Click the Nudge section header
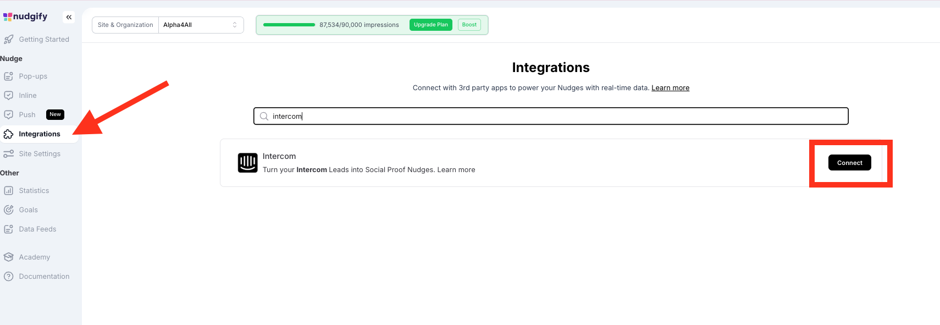This screenshot has width=940, height=325. (11, 59)
